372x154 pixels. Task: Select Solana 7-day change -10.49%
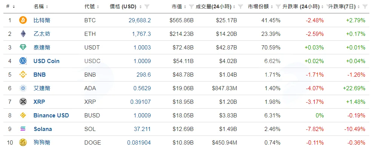[x=354, y=129]
